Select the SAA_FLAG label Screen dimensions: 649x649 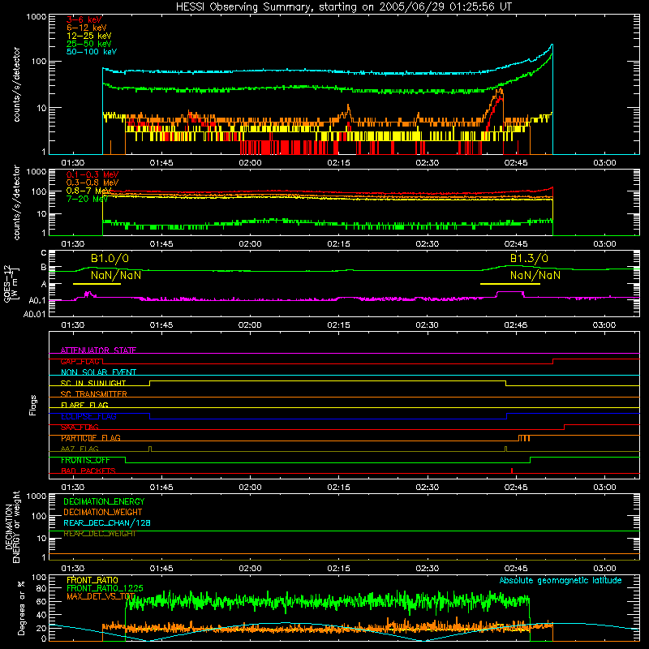(x=80, y=427)
